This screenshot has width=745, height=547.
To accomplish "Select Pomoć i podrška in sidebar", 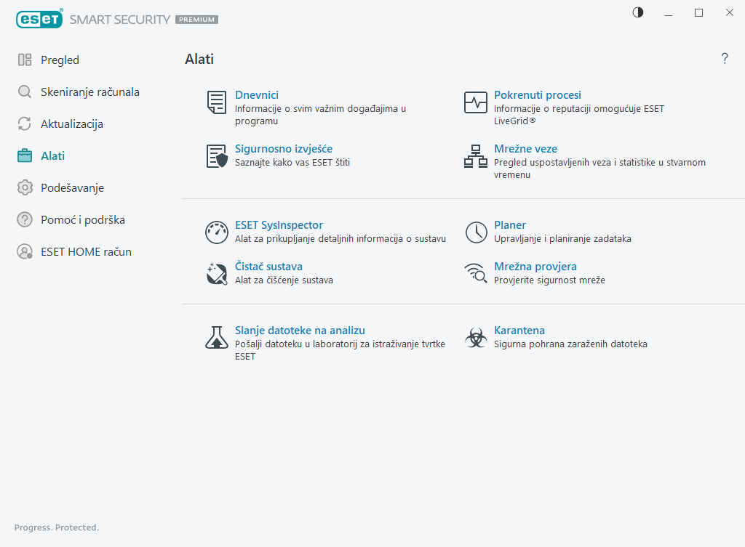I will pyautogui.click(x=78, y=220).
